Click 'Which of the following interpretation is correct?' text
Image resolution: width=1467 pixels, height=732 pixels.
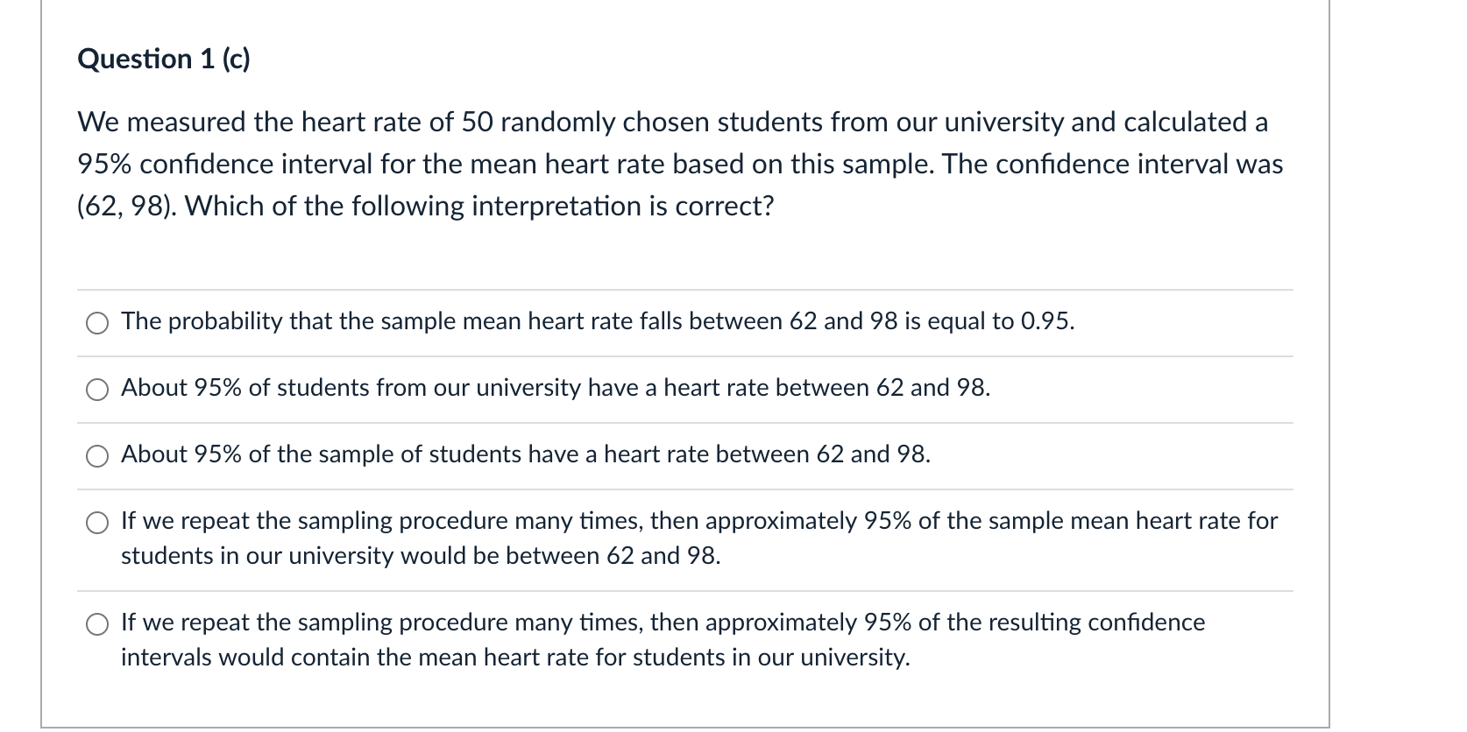(x=479, y=206)
